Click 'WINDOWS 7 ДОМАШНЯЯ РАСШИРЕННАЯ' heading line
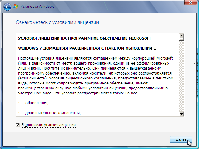The image size is (199, 149). [87, 48]
